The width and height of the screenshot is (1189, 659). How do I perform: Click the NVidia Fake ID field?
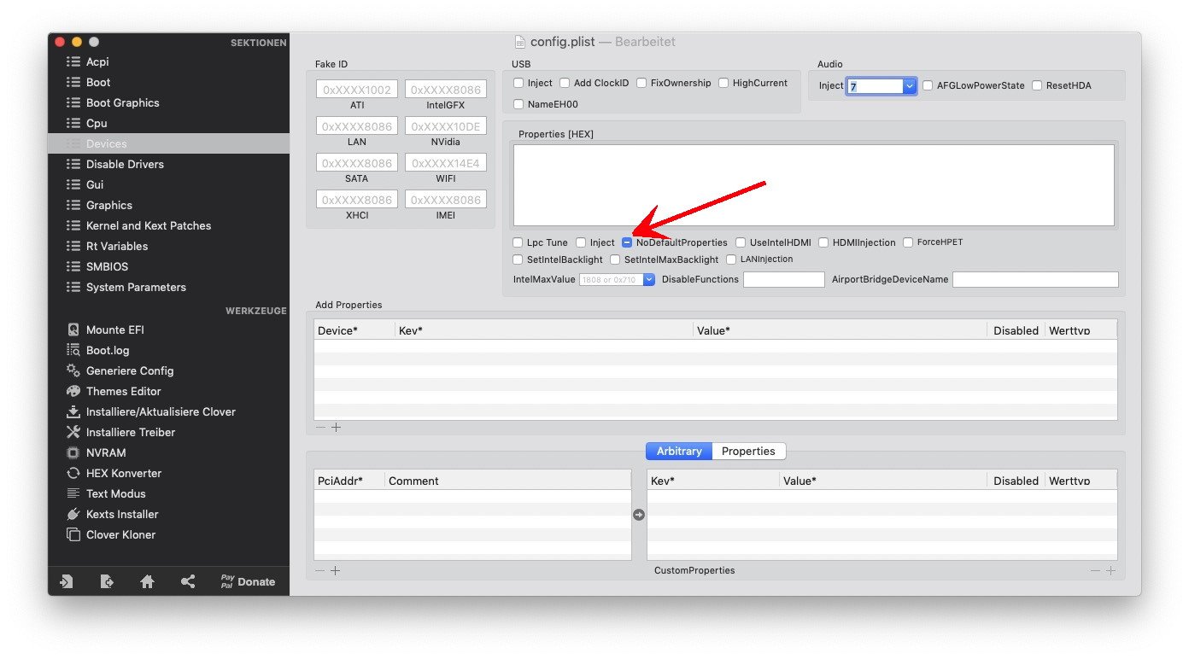point(446,126)
